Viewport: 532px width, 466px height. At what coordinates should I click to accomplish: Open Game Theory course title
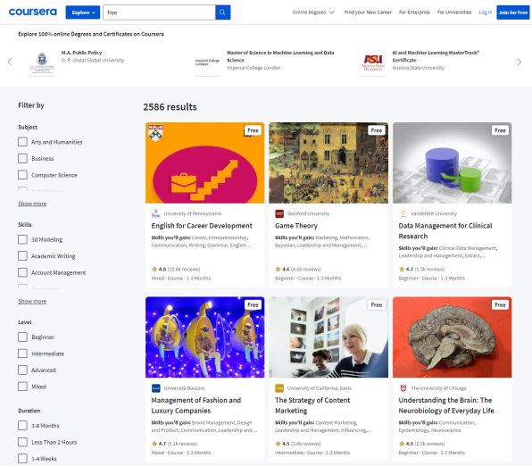296,226
